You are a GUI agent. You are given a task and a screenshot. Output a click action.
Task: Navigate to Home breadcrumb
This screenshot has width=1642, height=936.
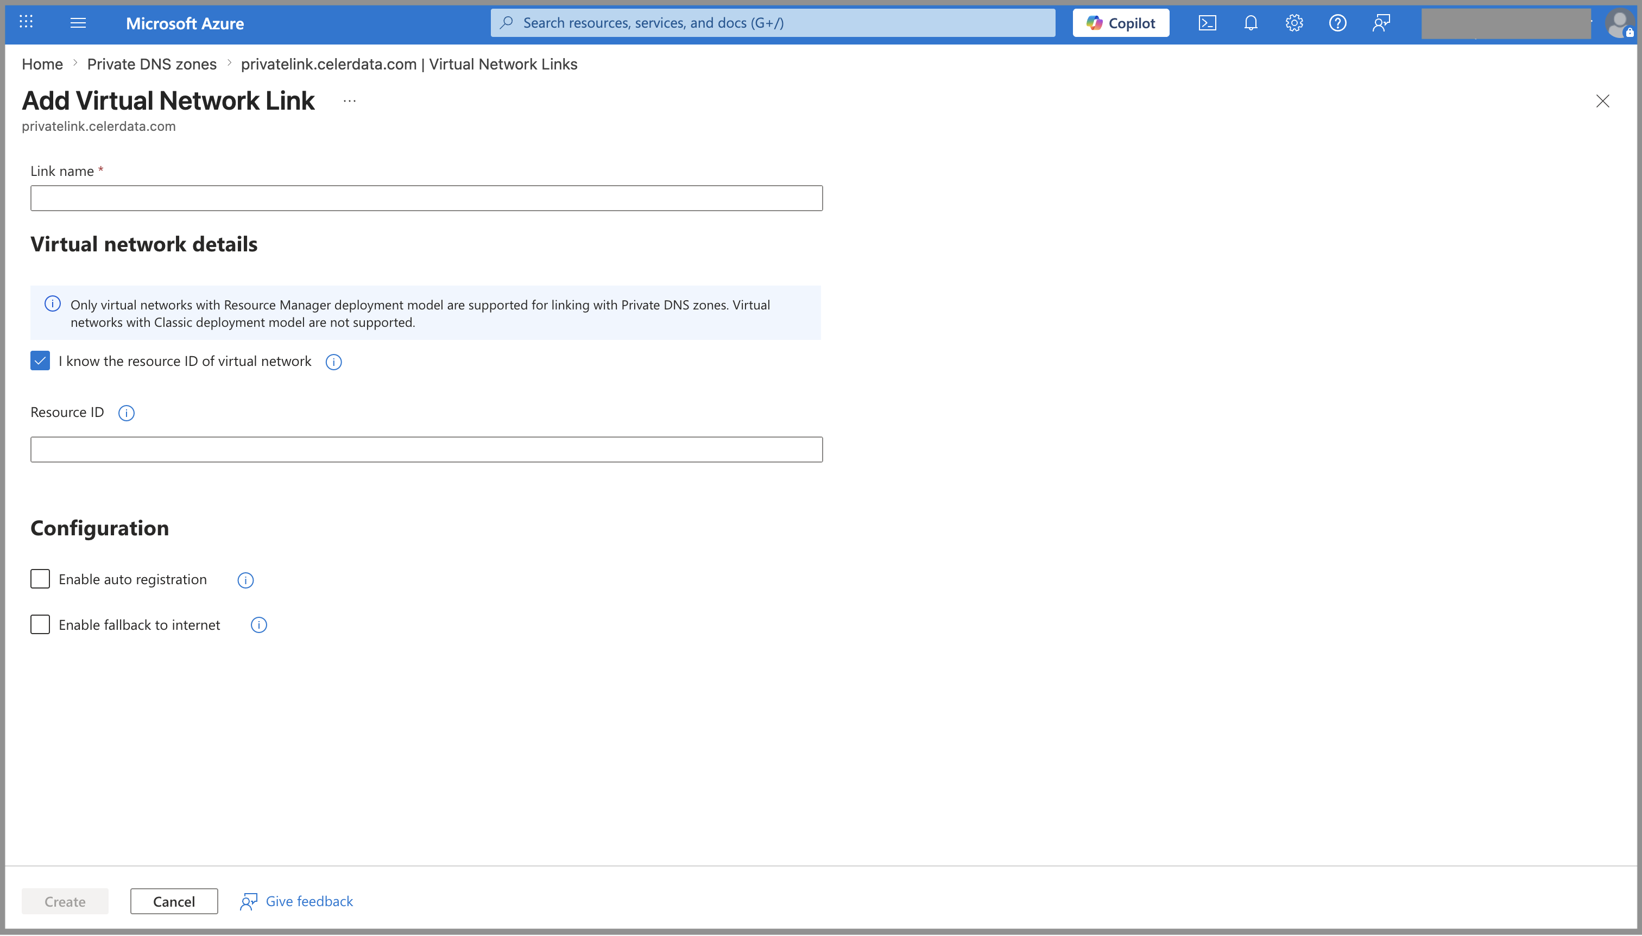point(42,64)
